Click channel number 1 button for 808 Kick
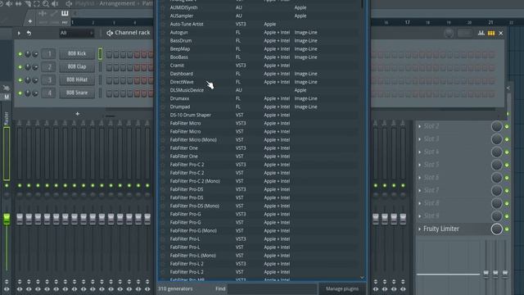Screen dimensions: 524x295 pyautogui.click(x=49, y=53)
